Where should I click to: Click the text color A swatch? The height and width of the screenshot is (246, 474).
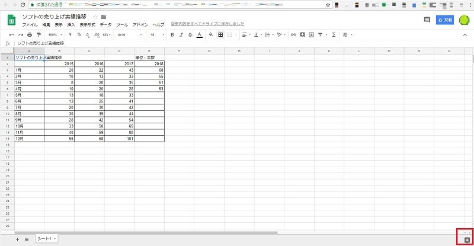200,35
